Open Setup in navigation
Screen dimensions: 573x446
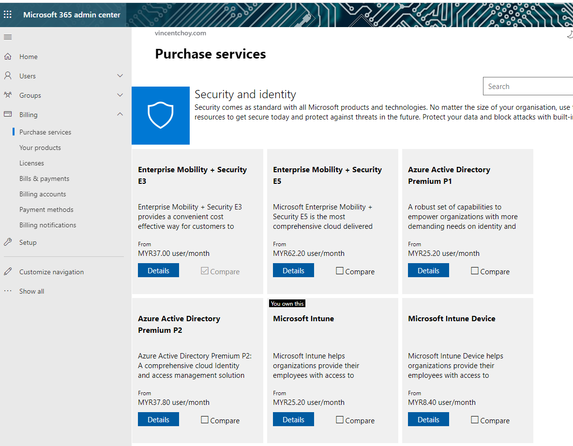point(28,242)
